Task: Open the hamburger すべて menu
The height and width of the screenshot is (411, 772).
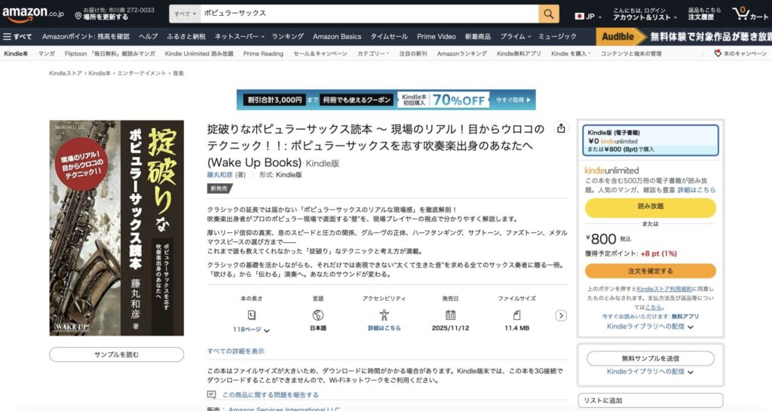Action: pos(17,36)
